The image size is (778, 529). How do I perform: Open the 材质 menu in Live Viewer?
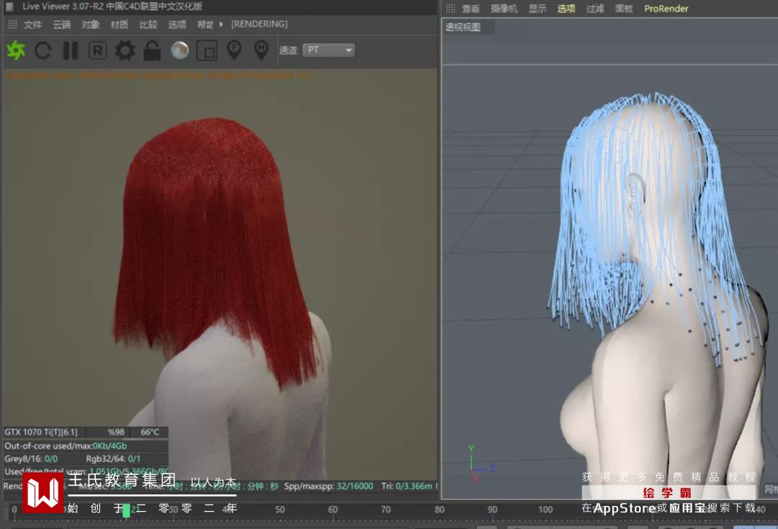(x=120, y=25)
